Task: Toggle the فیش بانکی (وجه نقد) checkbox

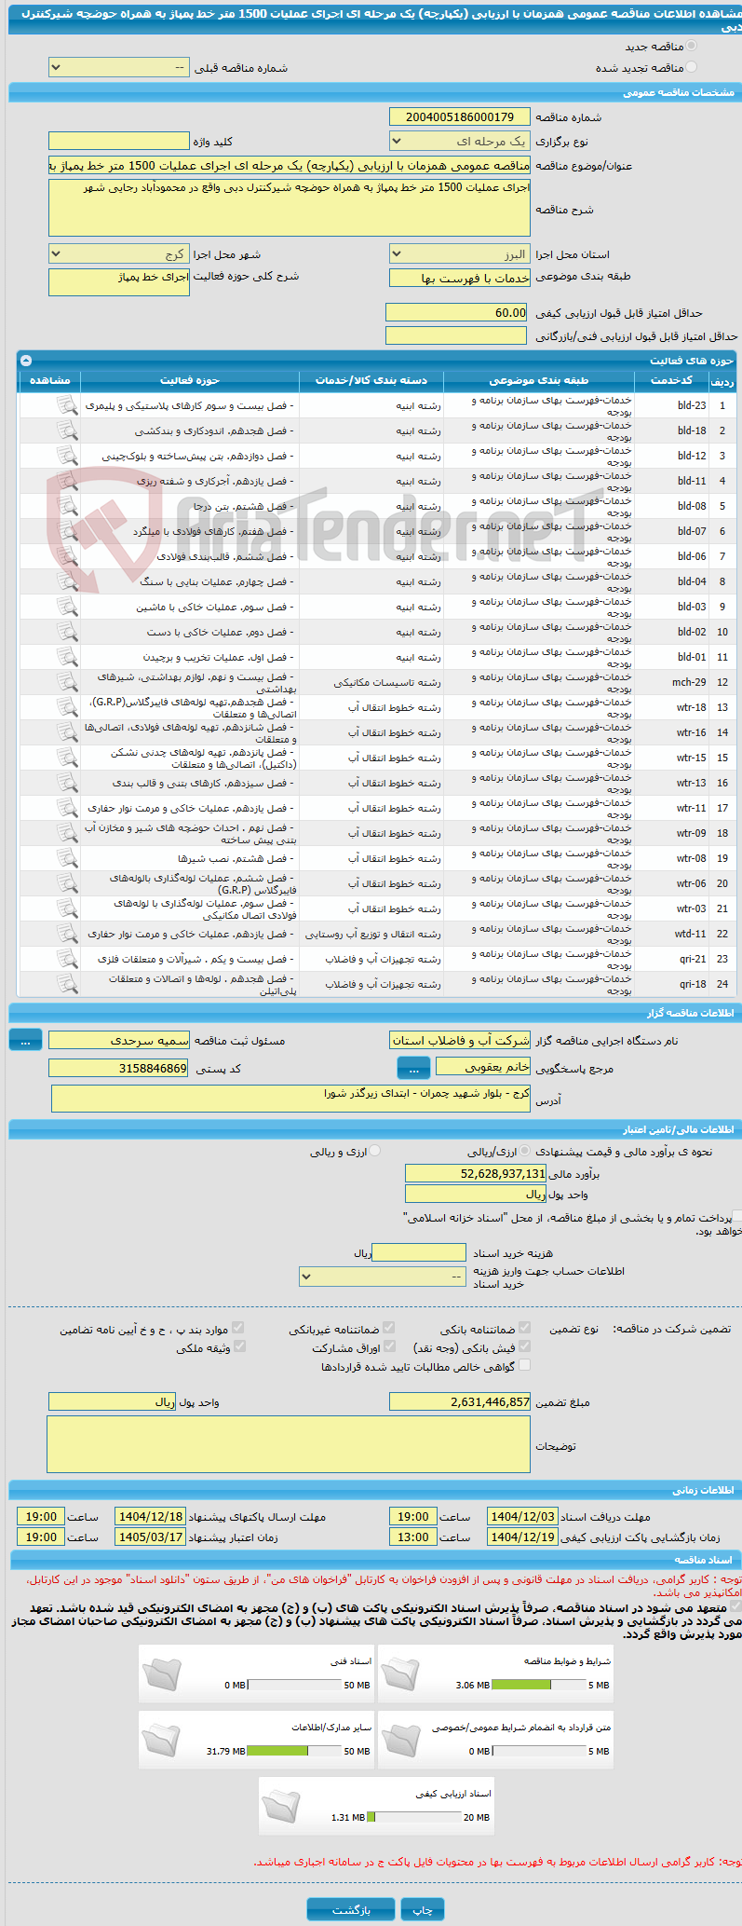Action: (524, 1346)
